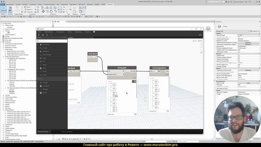The height and width of the screenshot is (147, 261).
Task: Click the Properties type preview house icon
Action: tap(219, 26)
